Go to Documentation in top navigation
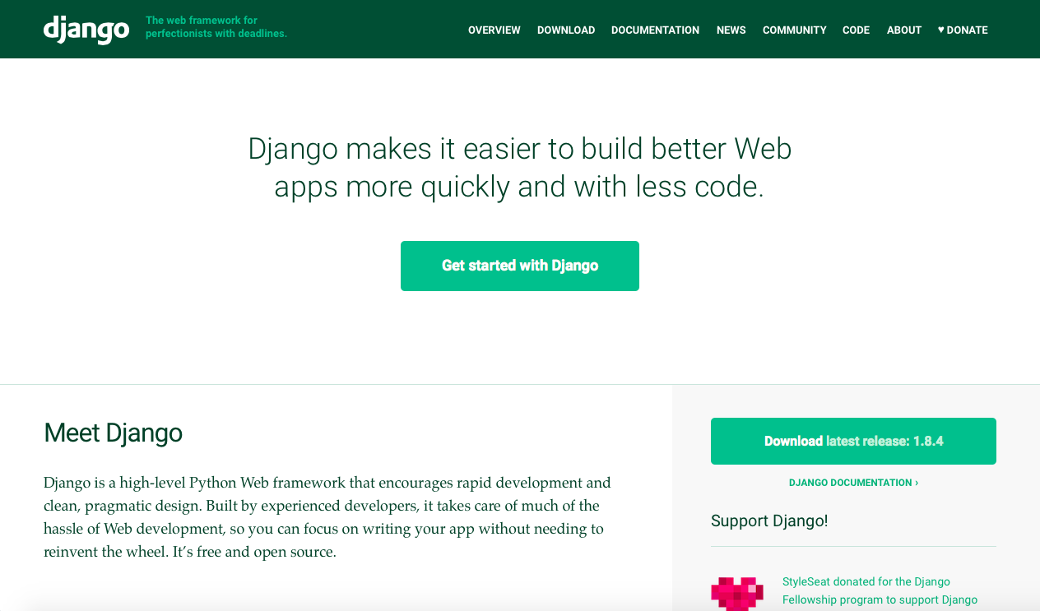Viewport: 1040px width, 611px height. 656,30
